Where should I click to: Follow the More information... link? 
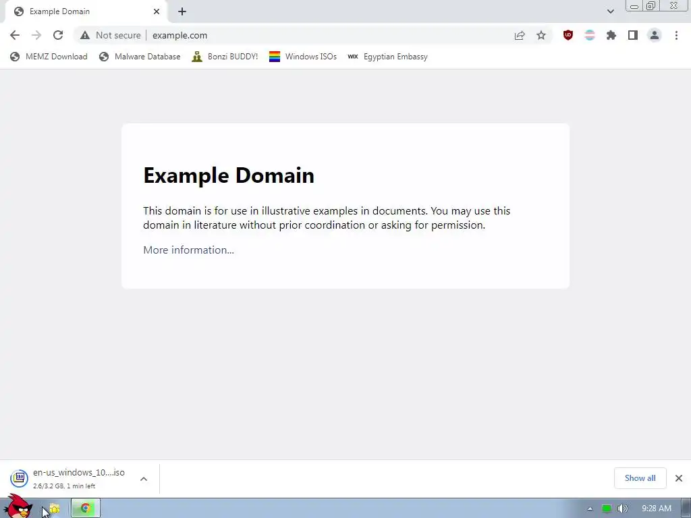point(189,250)
